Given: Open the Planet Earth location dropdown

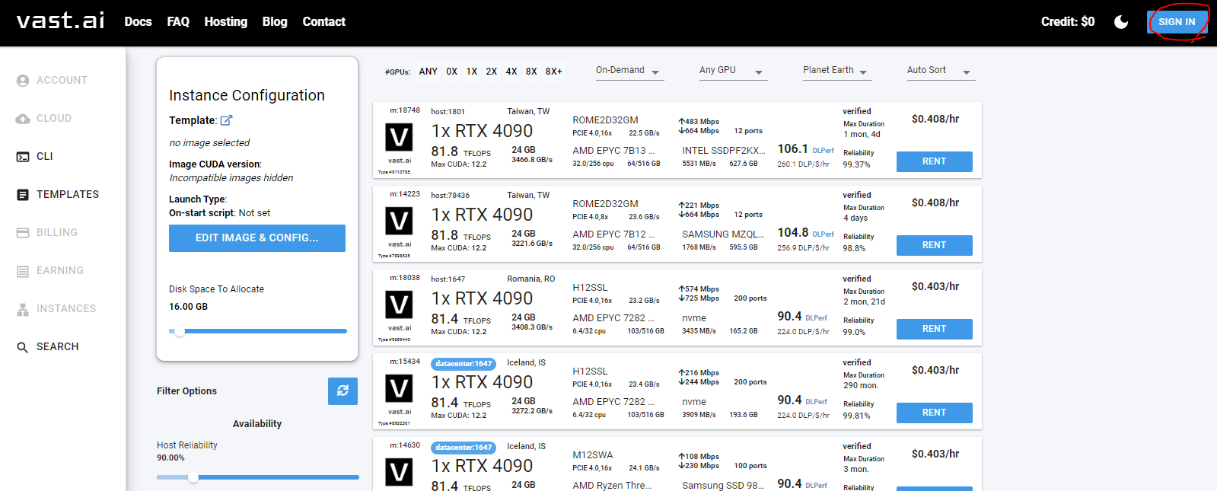Looking at the screenshot, I should [x=836, y=71].
